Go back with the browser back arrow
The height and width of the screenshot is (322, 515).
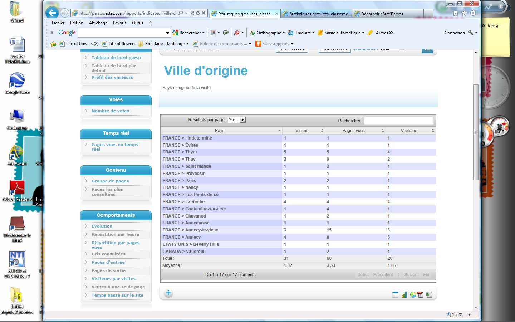pyautogui.click(x=52, y=13)
